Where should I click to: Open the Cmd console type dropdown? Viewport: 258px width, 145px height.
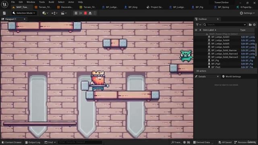[x=50, y=142]
